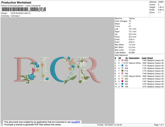Click the novaPDF link

point(76,122)
